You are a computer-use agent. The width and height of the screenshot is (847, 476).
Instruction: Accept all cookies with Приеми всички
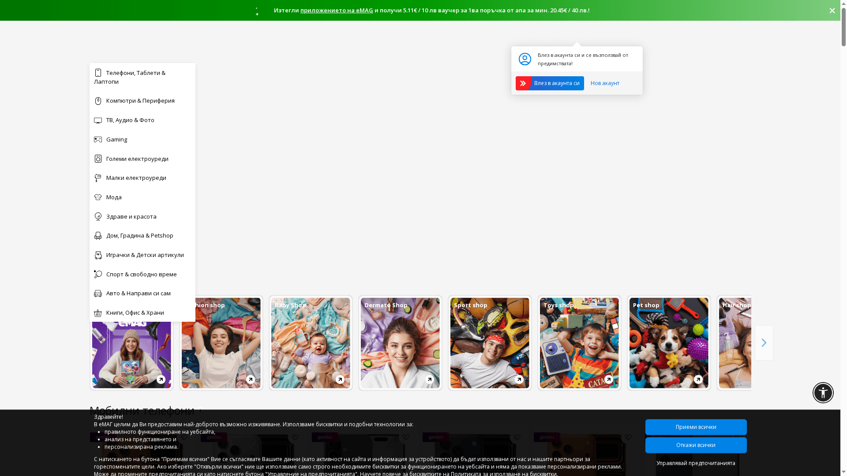pos(696,427)
